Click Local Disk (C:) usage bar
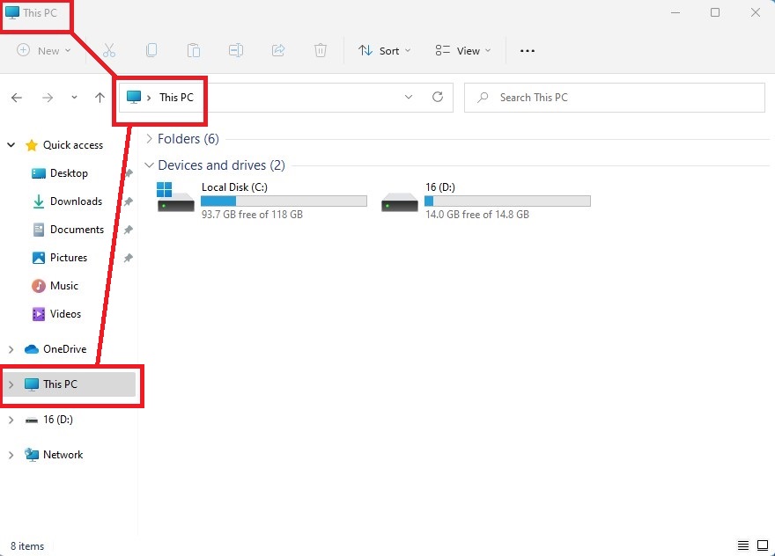The image size is (775, 556). pos(284,201)
